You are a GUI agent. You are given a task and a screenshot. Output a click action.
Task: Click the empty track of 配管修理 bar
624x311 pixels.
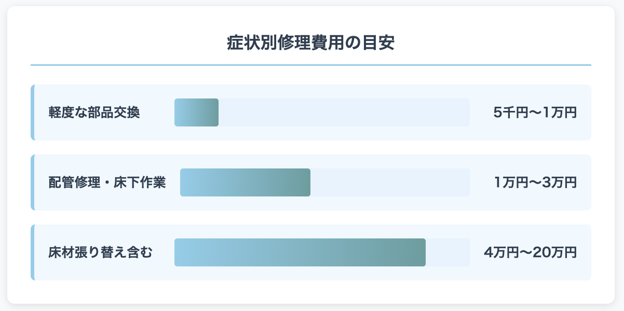[x=390, y=182]
